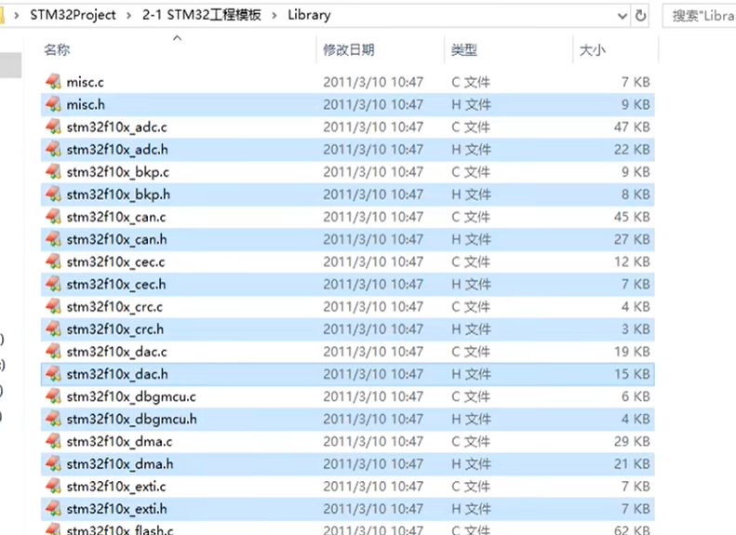Click the stm32f10x_cec.h file icon
The image size is (736, 535).
pyautogui.click(x=54, y=284)
